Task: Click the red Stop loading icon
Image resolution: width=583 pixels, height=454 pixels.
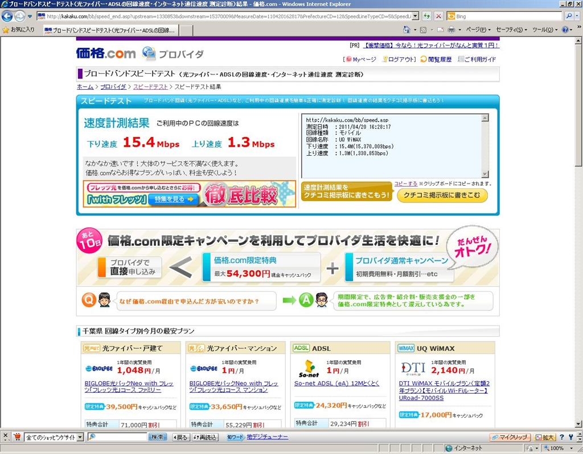Action: [x=439, y=16]
